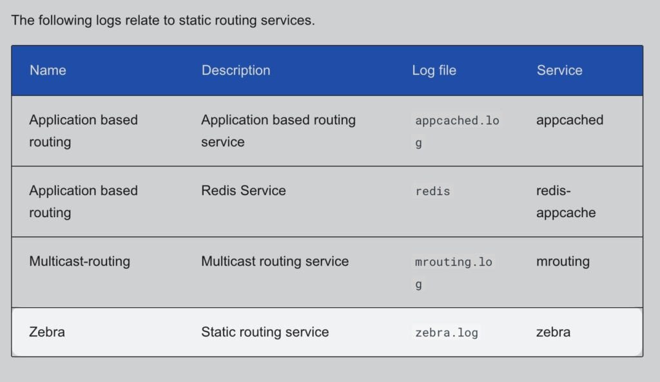Select the appcached.log file name
Image resolution: width=660 pixels, height=382 pixels.
click(457, 131)
